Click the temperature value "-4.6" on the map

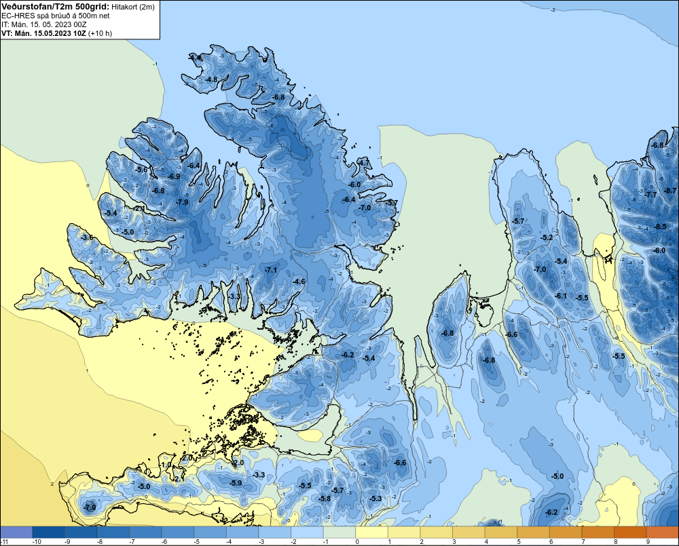[x=299, y=281]
